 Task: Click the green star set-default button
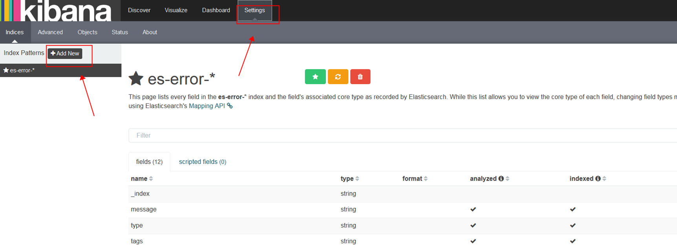[315, 77]
